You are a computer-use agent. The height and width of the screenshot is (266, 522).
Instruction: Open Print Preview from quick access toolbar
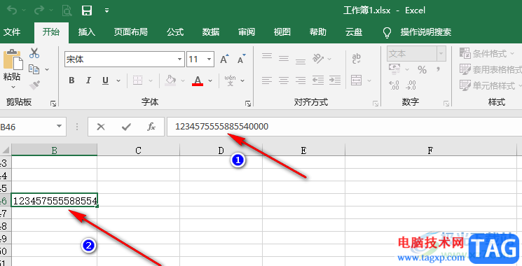point(67,11)
